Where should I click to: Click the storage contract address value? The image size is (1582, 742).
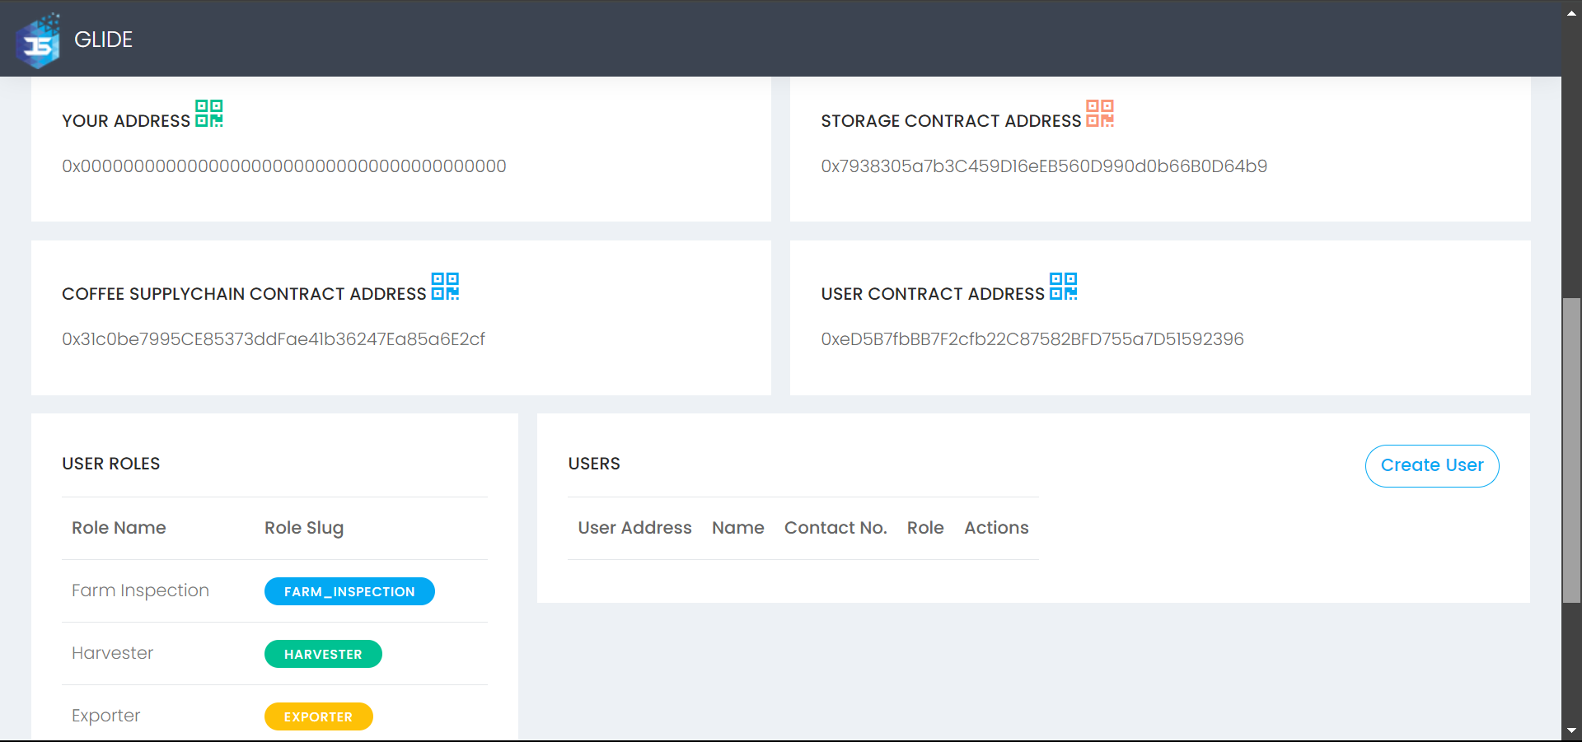tap(1043, 166)
